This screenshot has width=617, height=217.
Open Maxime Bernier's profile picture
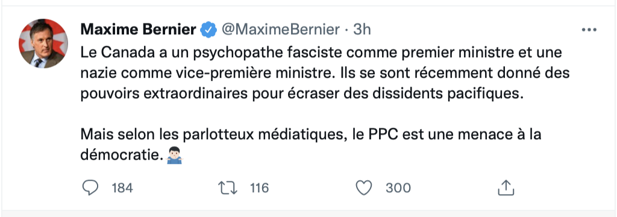(x=43, y=43)
